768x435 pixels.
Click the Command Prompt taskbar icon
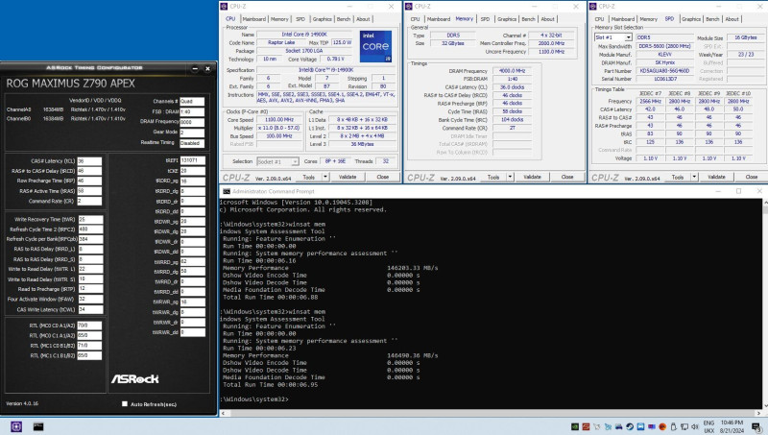pos(38,426)
